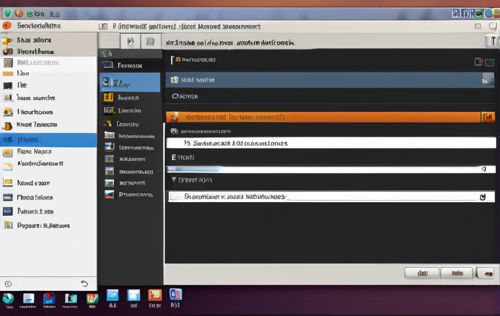Open the orange app icon in the bottom dock
Screen dimensions: 500x316
pyautogui.click(x=155, y=295)
